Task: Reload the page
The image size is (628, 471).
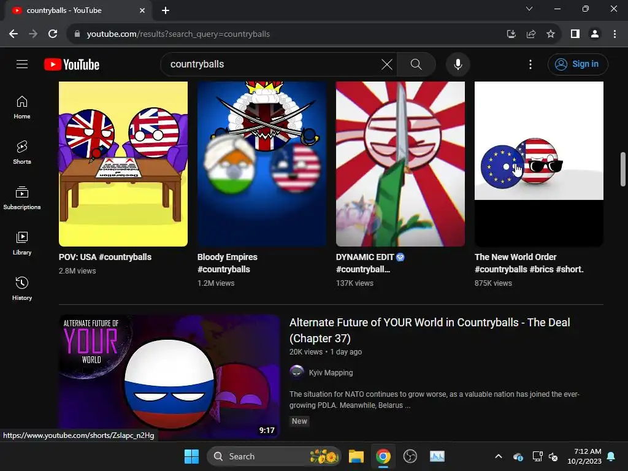Action: click(x=53, y=34)
